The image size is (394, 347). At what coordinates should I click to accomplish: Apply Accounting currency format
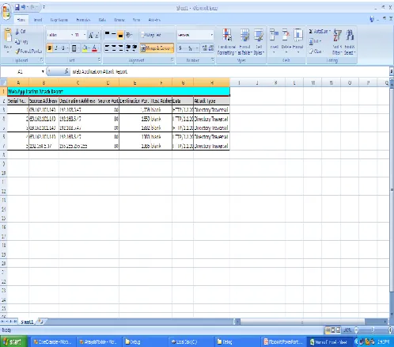(180, 48)
